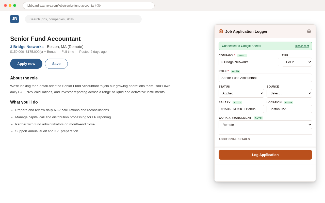
Task: Click the "$150,000–$175,000/yr + Bonus" text
Action: click(x=33, y=52)
